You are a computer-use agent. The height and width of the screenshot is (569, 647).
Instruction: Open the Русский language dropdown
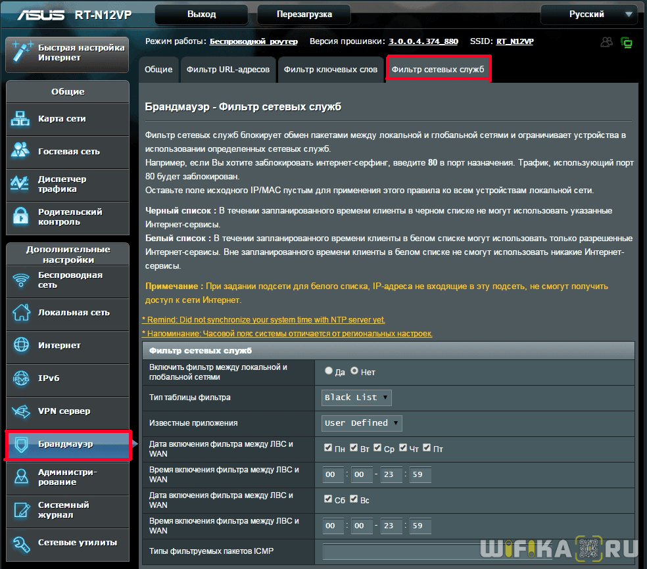tap(588, 14)
